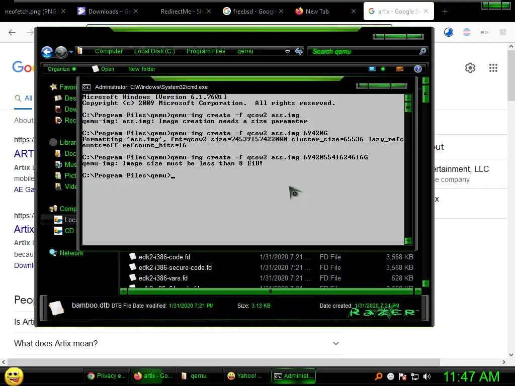The height and width of the screenshot is (386, 515).
Task: Switch to Administrator cmd taskbar item
Action: (x=293, y=376)
